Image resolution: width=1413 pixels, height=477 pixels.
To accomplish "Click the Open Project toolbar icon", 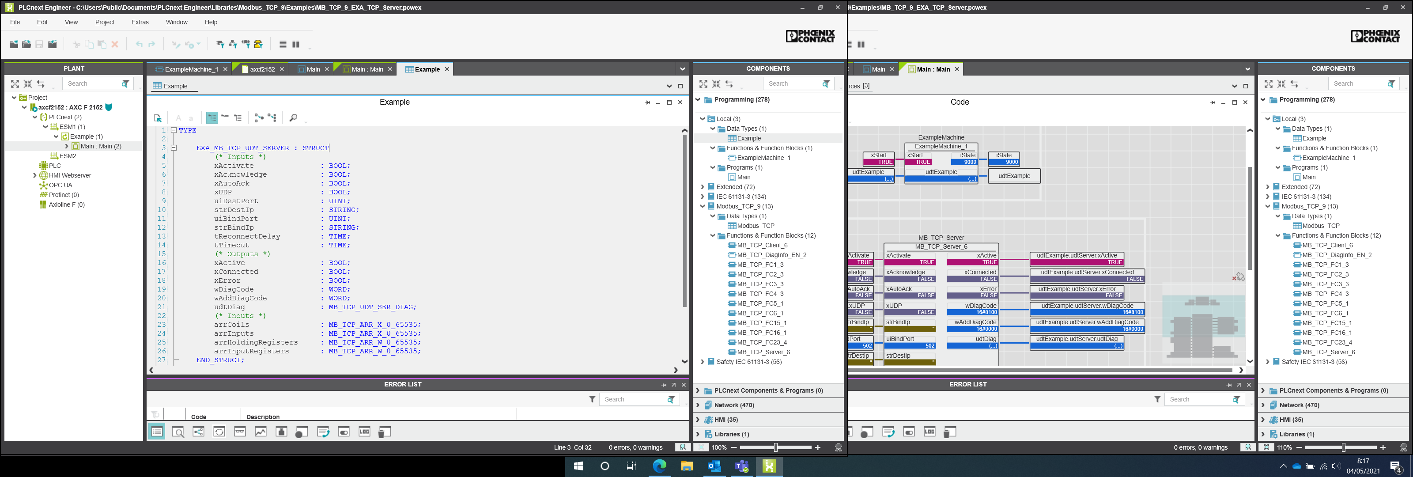I will point(26,45).
